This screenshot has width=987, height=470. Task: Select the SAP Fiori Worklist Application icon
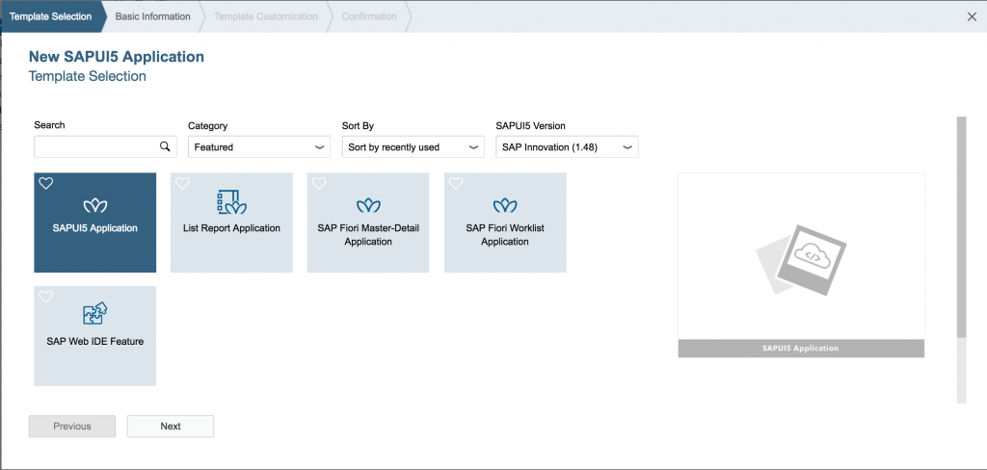(505, 206)
